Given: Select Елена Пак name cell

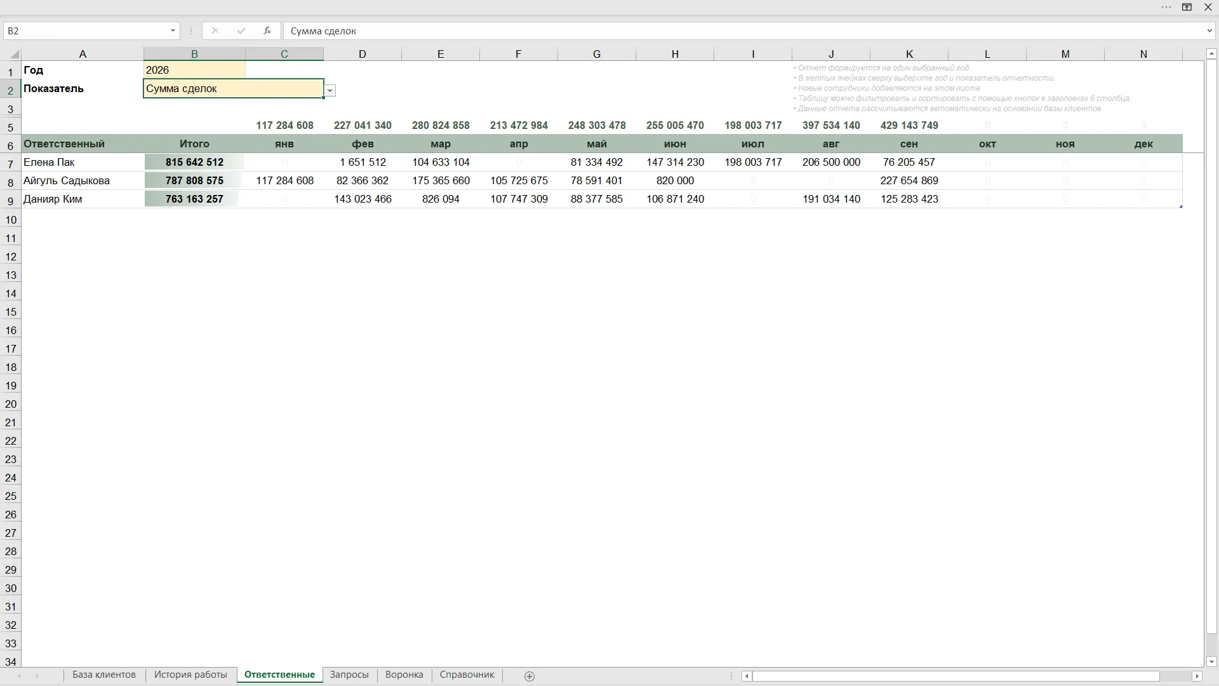Looking at the screenshot, I should tap(83, 162).
